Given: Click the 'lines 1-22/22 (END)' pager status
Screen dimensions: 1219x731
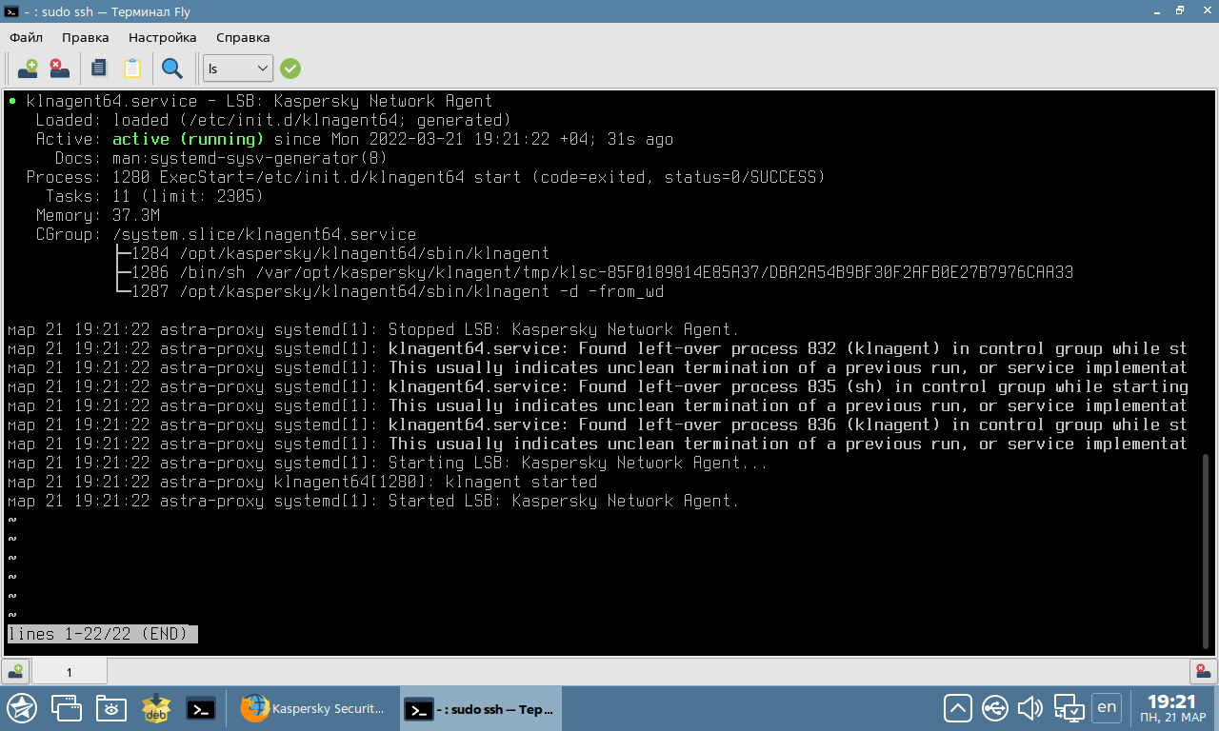Looking at the screenshot, I should coord(103,634).
